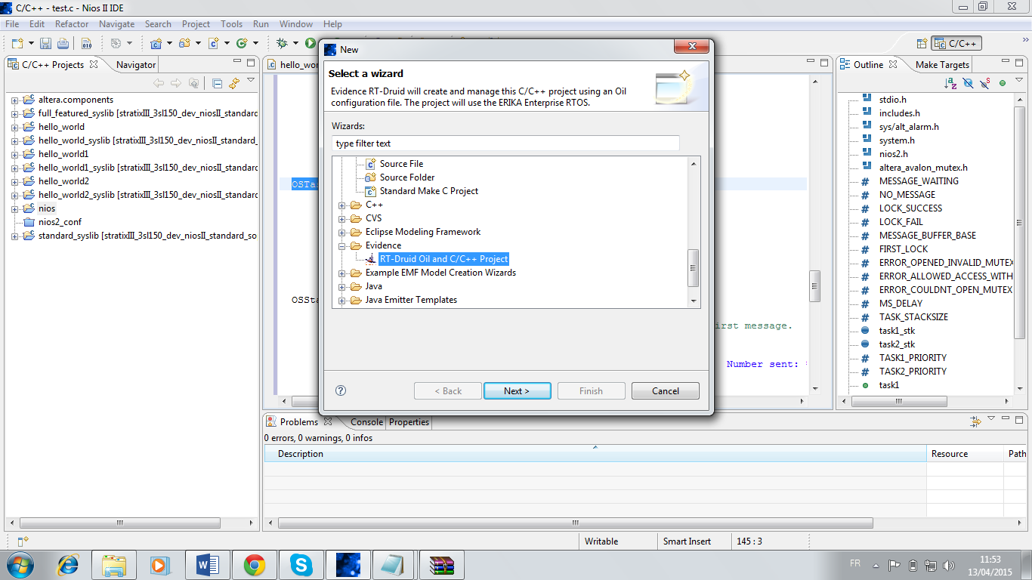Toggle Link with Editor in Projects panel
The height and width of the screenshot is (580, 1032).
point(234,83)
